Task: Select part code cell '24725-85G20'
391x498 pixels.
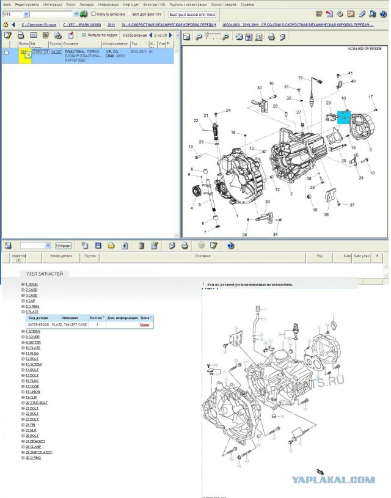Action: (38, 324)
